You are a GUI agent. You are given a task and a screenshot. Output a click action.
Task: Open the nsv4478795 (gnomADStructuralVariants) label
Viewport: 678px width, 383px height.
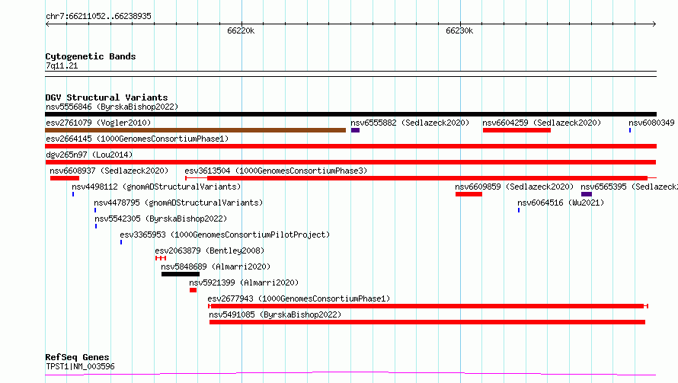point(178,203)
